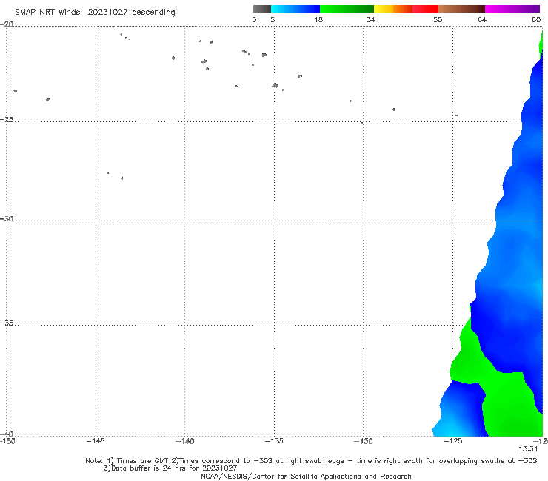Click the colorbar label '50'

(x=438, y=19)
